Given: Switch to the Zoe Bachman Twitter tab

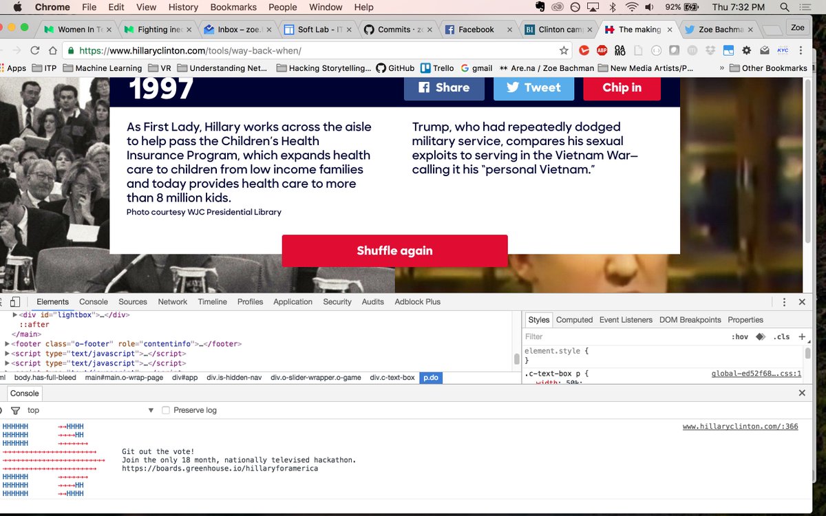Looking at the screenshot, I should coord(719,30).
